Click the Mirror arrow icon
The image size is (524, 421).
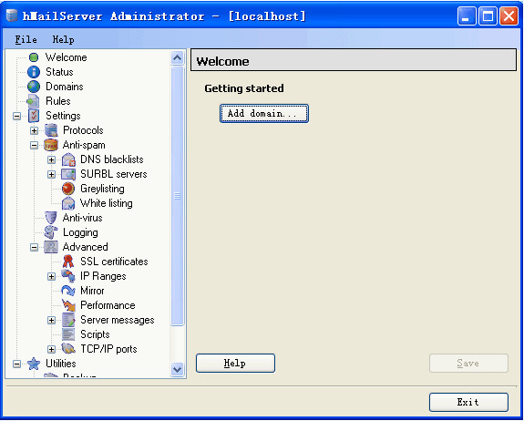(68, 291)
